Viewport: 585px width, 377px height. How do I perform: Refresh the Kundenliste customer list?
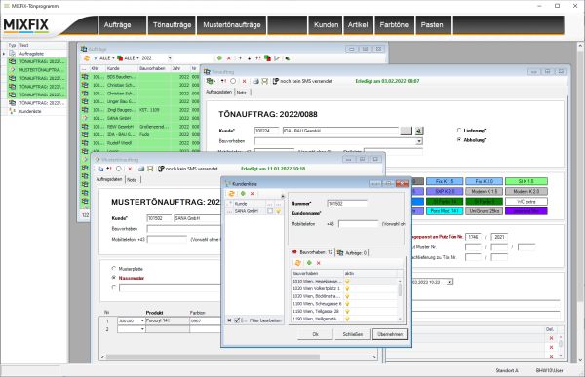pos(231,194)
